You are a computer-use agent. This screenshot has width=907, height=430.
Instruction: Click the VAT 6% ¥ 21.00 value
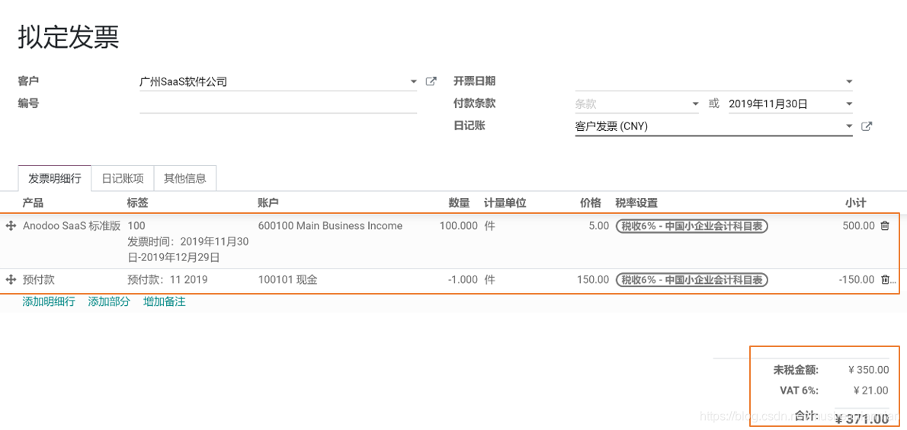click(871, 390)
